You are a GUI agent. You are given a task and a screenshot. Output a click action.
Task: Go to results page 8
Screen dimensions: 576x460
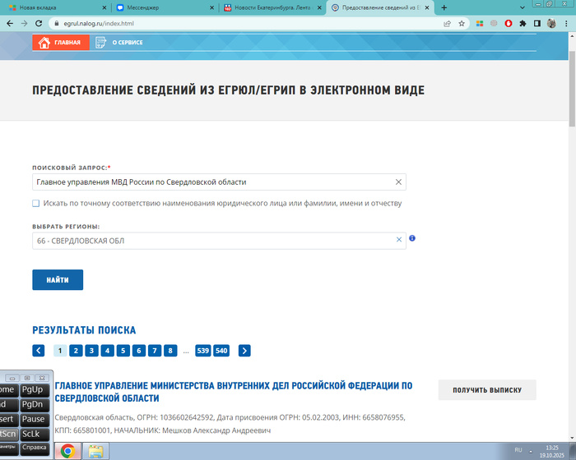tap(170, 351)
